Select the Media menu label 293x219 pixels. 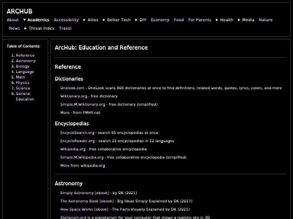[248, 20]
